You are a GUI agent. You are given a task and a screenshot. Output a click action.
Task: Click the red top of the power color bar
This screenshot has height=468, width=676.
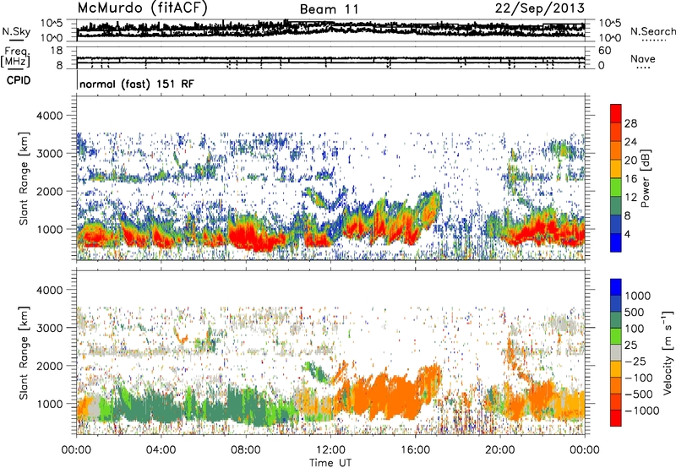point(616,113)
